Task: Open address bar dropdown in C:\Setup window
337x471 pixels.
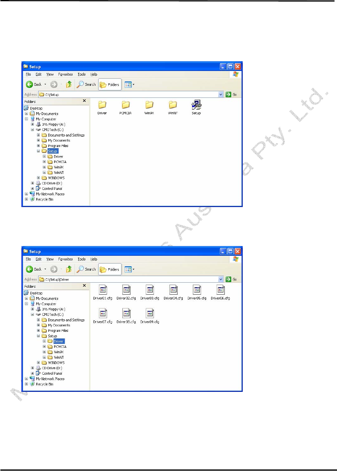Action: click(x=221, y=94)
